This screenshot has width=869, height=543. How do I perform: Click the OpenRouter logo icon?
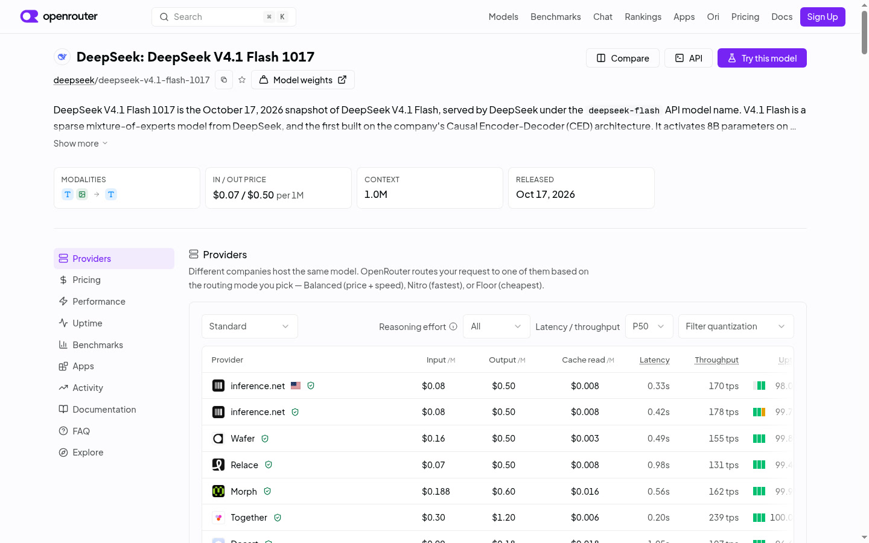point(29,16)
